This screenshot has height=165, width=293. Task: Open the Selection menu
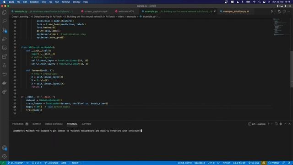click(x=34, y=2)
